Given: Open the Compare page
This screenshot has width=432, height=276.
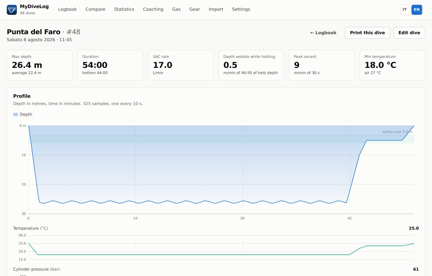Looking at the screenshot, I should [95, 9].
